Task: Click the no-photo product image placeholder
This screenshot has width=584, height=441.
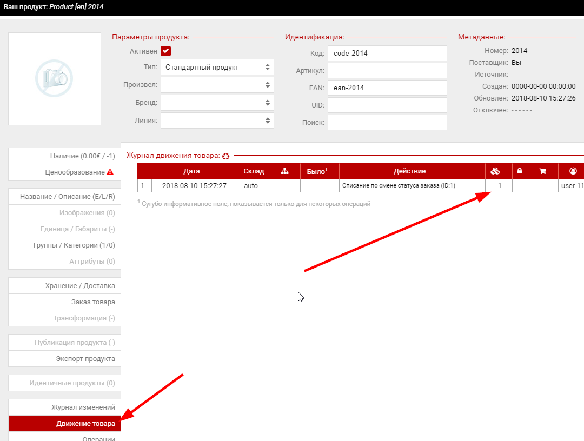Action: pyautogui.click(x=55, y=79)
